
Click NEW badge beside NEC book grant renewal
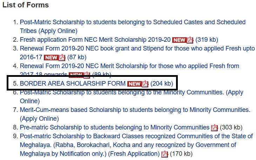(x=51, y=58)
